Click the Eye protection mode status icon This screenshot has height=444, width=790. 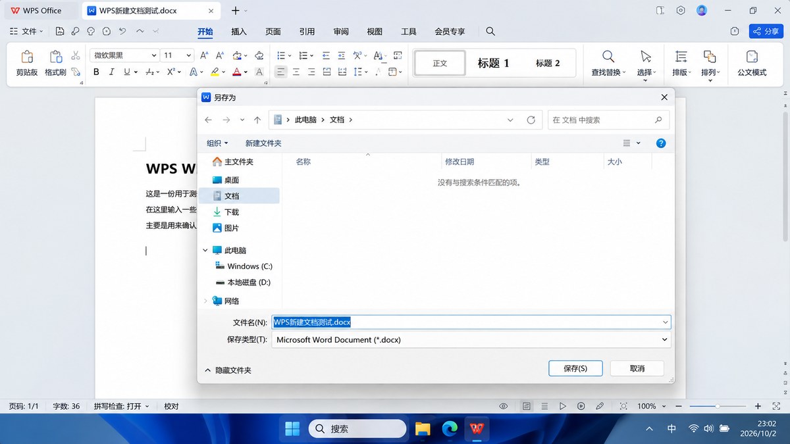[x=504, y=407]
